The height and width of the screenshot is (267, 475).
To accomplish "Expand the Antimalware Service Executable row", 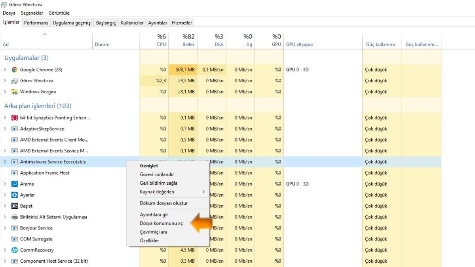I will (x=5, y=162).
